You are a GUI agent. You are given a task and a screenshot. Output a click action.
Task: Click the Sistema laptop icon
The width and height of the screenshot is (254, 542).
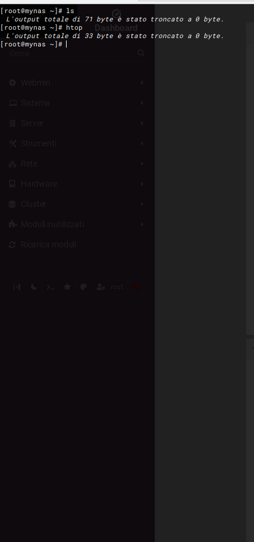pos(12,103)
